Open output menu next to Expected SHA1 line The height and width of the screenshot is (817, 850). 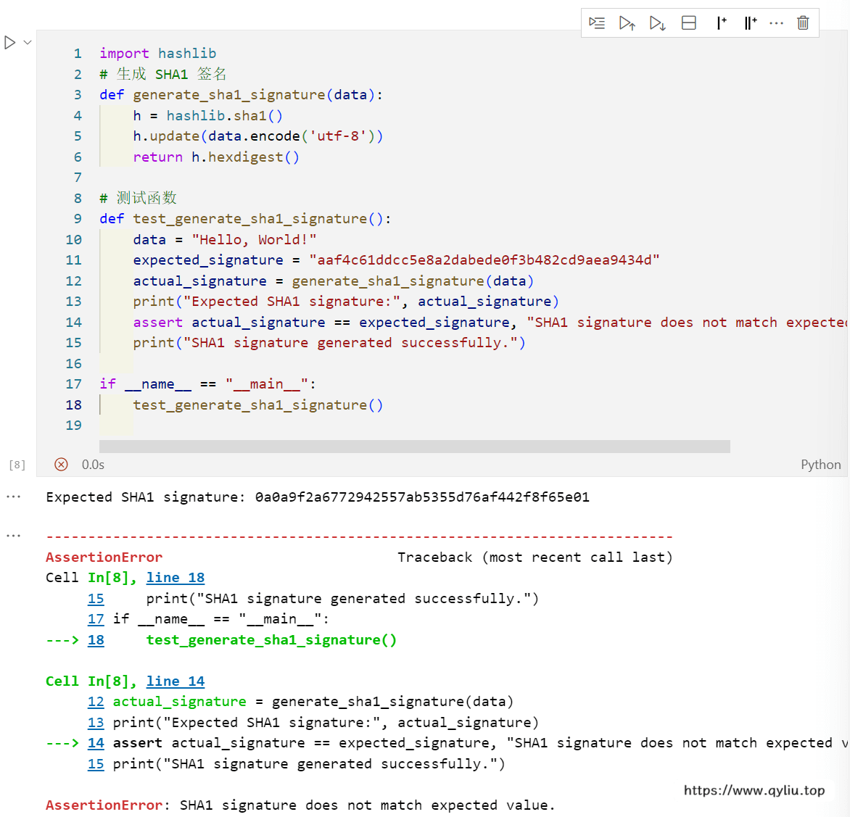(13, 497)
